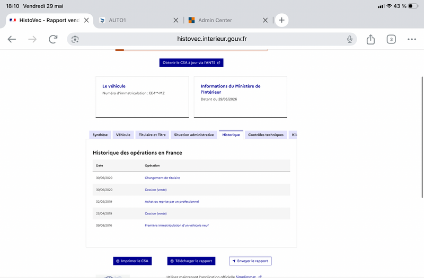Add a new tab with plus icon

tap(281, 20)
